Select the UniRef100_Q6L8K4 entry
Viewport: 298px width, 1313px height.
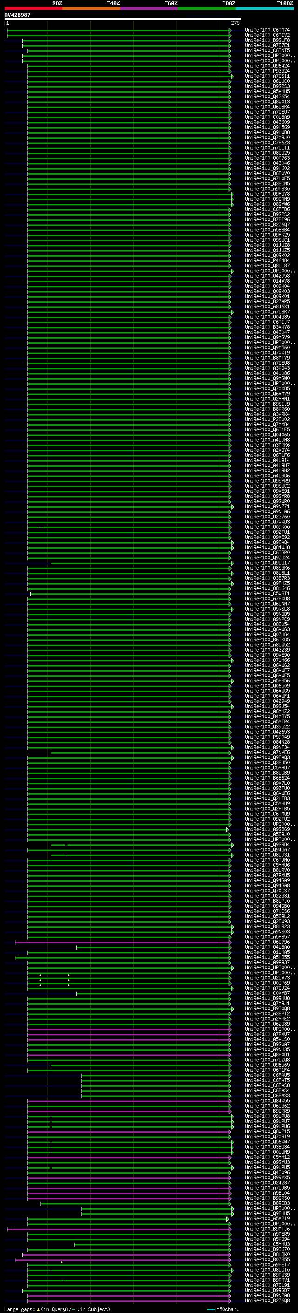click(x=267, y=107)
